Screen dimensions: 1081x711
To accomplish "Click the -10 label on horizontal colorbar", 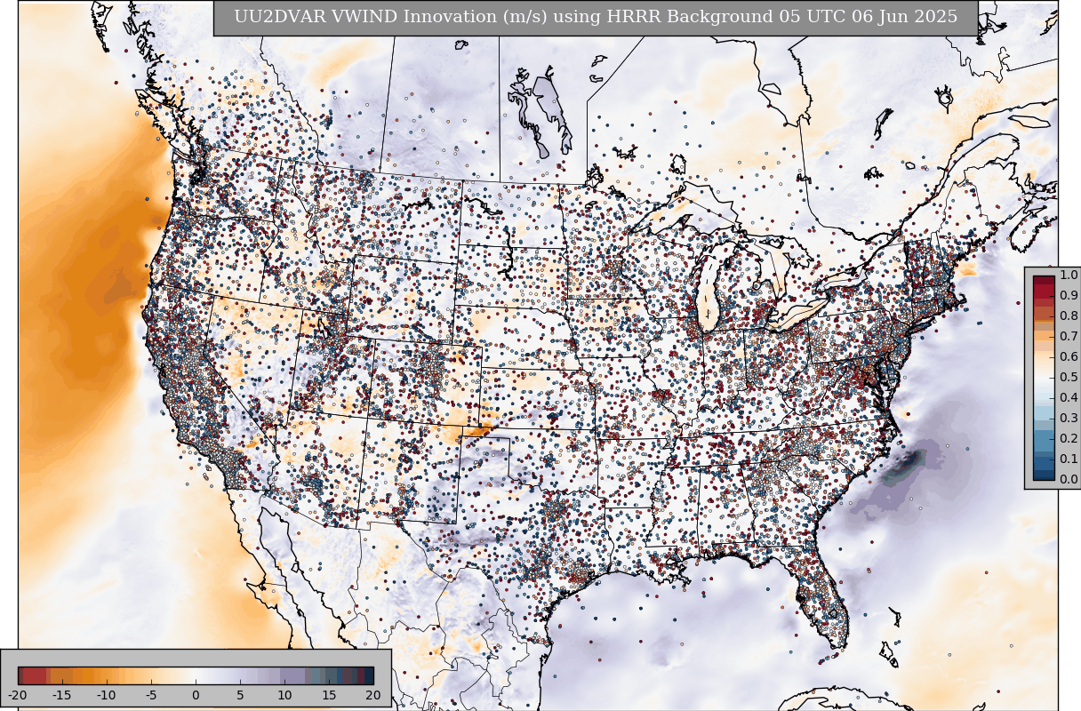I will [x=106, y=694].
